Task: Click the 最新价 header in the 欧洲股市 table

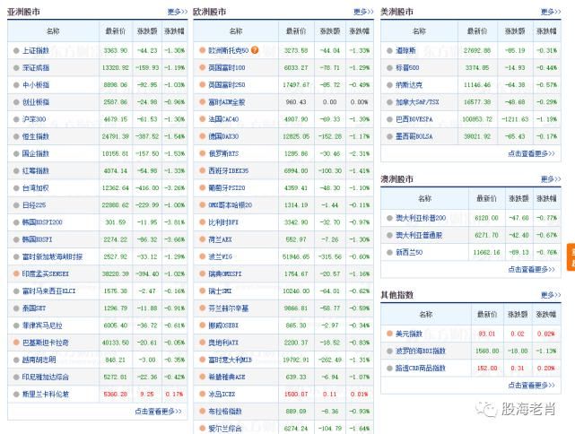Action: [x=296, y=31]
